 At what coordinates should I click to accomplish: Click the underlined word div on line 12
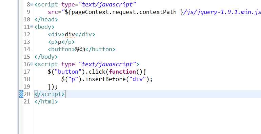70,35
